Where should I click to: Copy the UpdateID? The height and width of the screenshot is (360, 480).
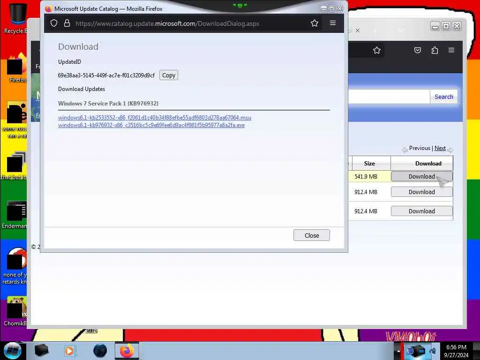tap(169, 75)
